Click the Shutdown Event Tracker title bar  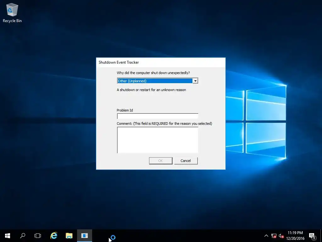point(161,62)
